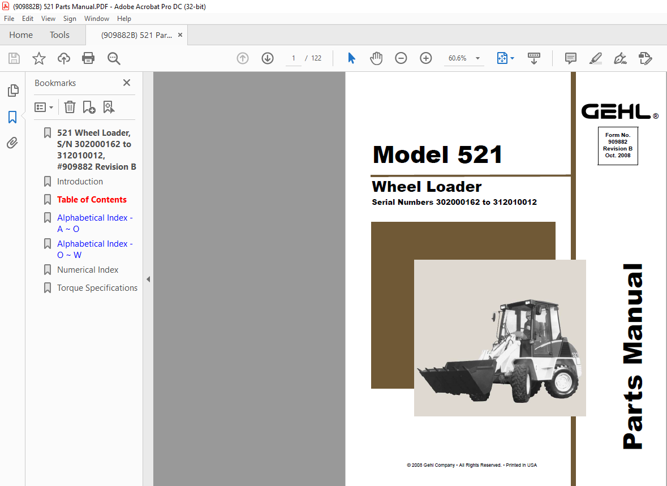Open the zoom percentage dropdown

coord(477,58)
